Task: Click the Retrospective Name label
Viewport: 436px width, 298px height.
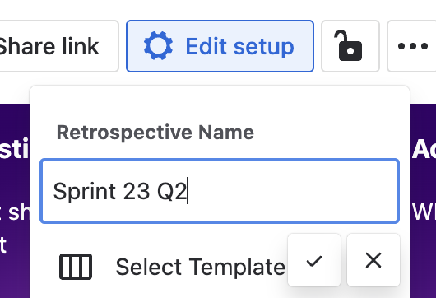Action: click(155, 133)
